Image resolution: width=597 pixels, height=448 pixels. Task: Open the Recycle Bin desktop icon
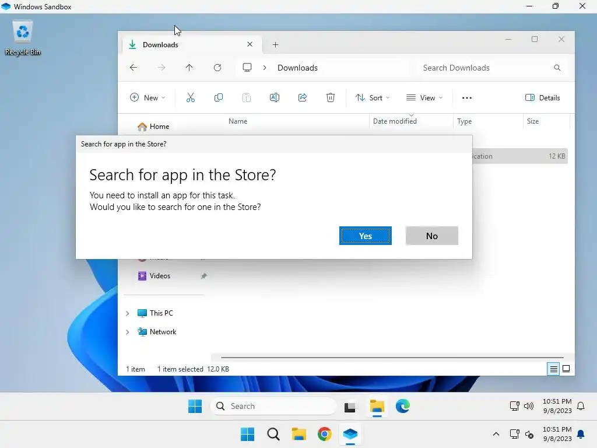[x=23, y=38]
